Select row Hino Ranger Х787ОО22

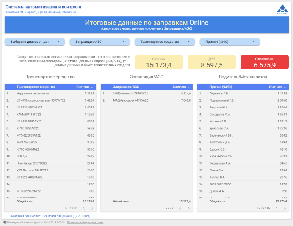tap(50, 163)
